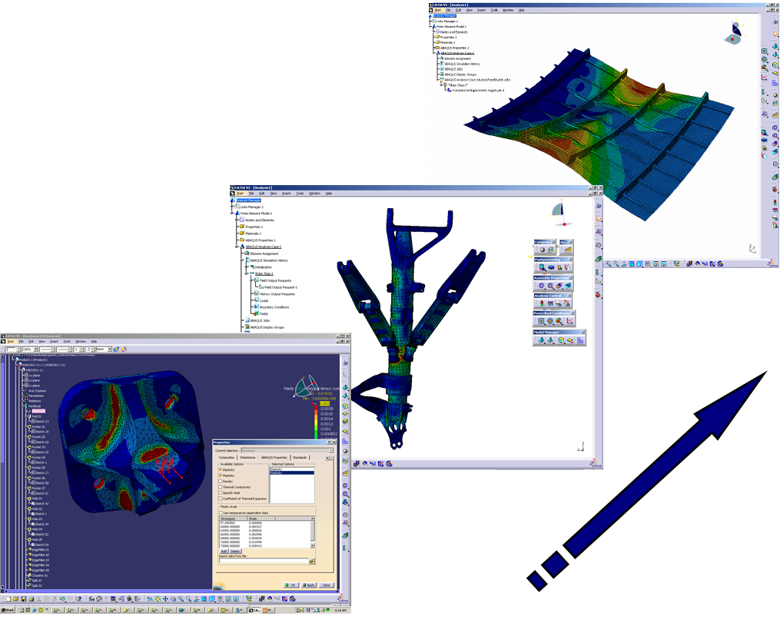Click the view compass in the landing gear window
780x626 pixels.
tap(561, 213)
